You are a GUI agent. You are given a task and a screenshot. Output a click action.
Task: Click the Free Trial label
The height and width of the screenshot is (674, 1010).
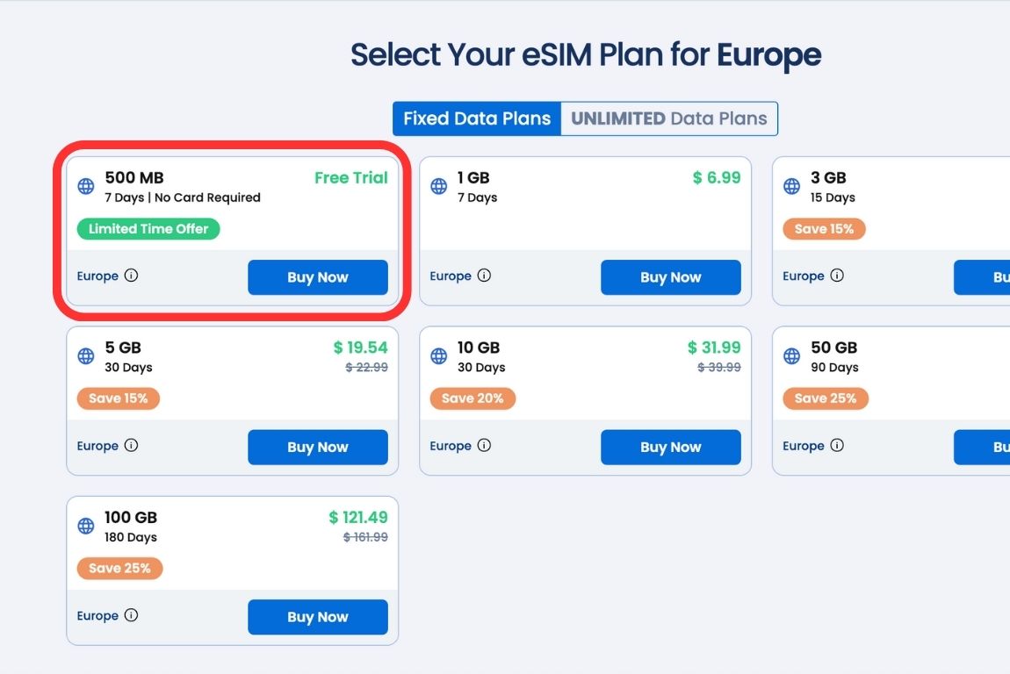click(x=351, y=177)
